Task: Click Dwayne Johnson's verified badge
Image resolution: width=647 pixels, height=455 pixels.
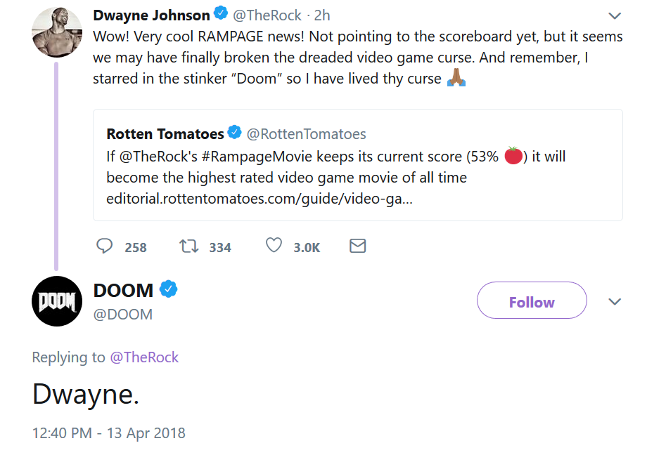Action: tap(221, 15)
